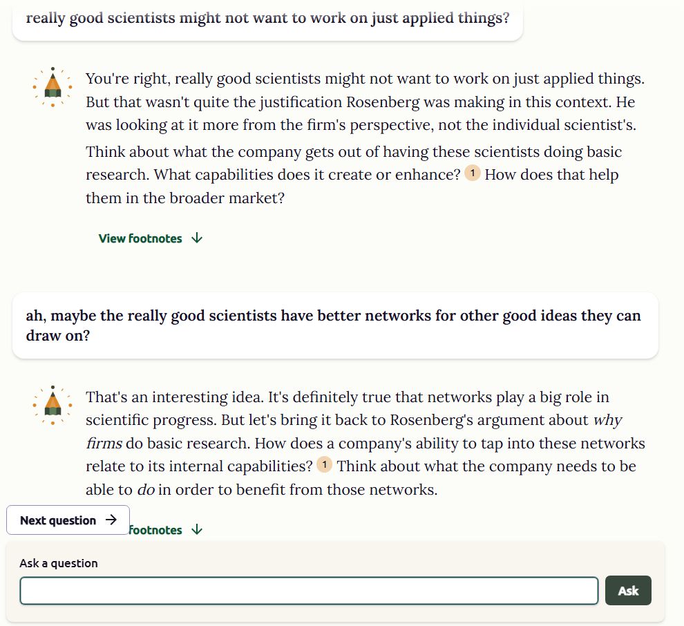Screen dimensions: 684x626
Task: Click the paragraph starting "Think about what the company"
Action: [x=352, y=174]
